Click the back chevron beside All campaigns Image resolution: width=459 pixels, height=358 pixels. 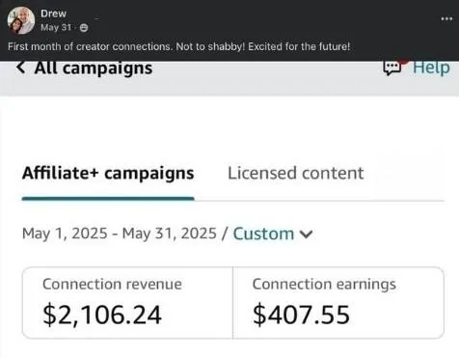tap(20, 68)
